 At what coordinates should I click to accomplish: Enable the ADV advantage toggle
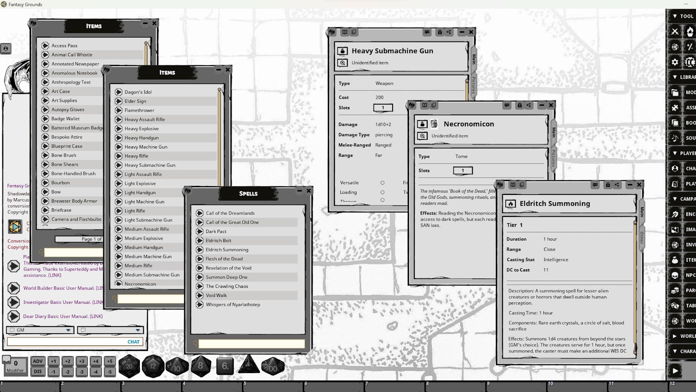[38, 362]
